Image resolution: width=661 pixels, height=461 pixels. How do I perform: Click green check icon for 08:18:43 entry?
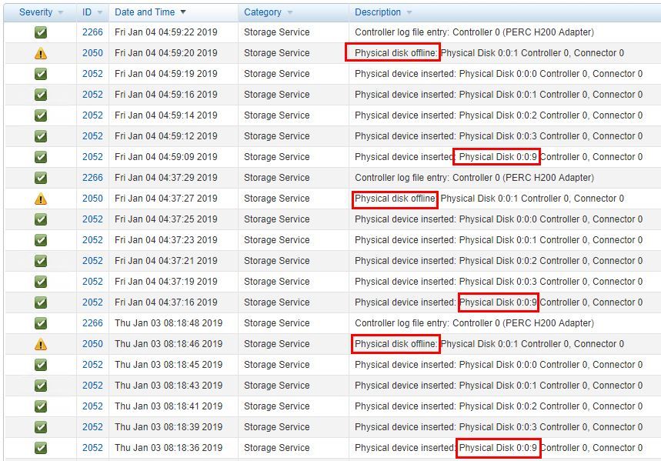[x=41, y=386]
